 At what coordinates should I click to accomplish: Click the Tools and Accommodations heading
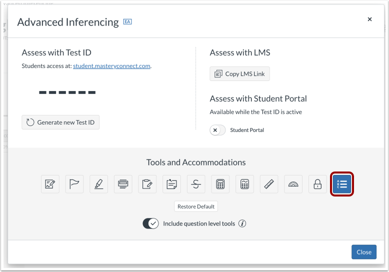pyautogui.click(x=196, y=162)
